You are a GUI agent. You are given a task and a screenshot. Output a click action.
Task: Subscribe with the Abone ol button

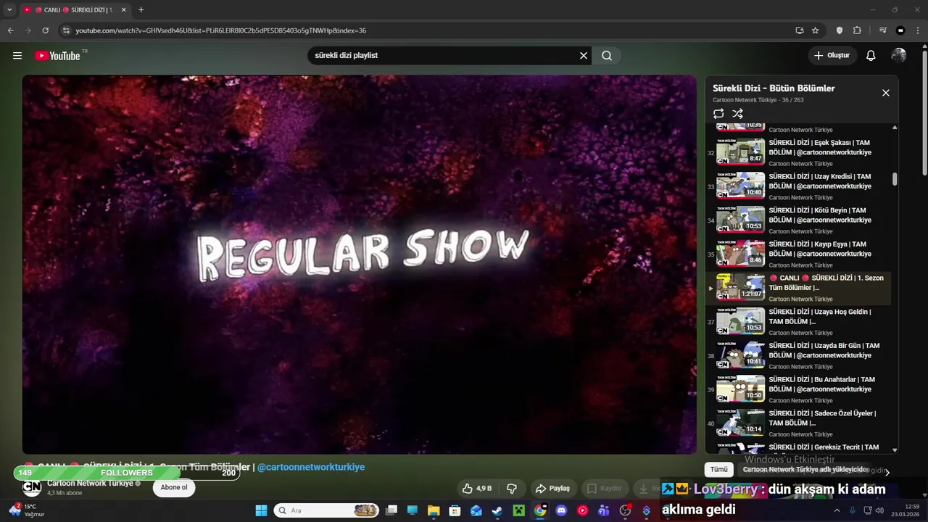click(174, 488)
